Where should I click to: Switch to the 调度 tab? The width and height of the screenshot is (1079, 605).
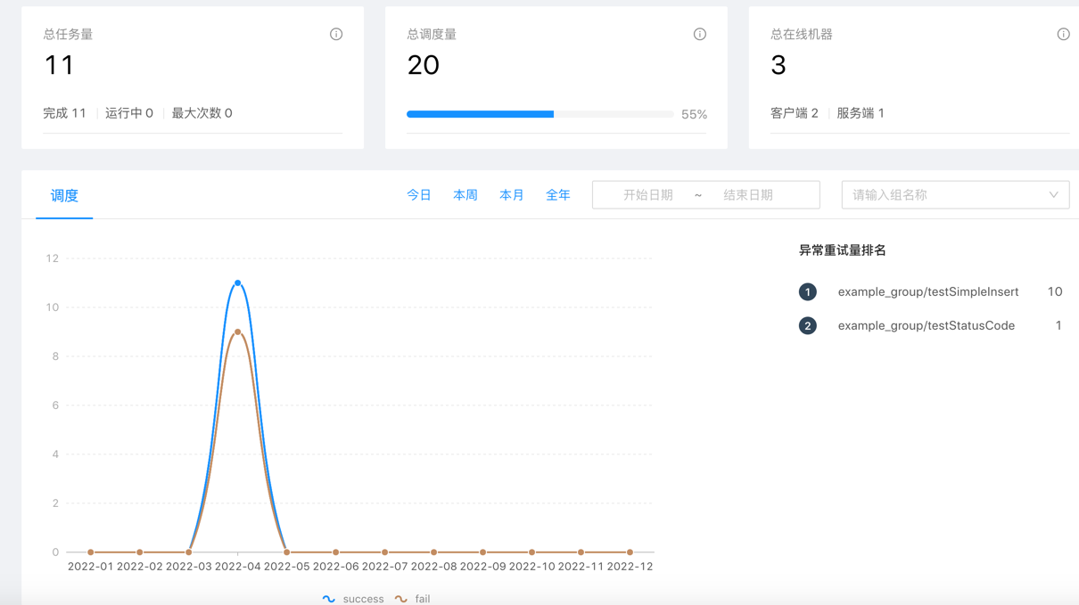coord(64,196)
